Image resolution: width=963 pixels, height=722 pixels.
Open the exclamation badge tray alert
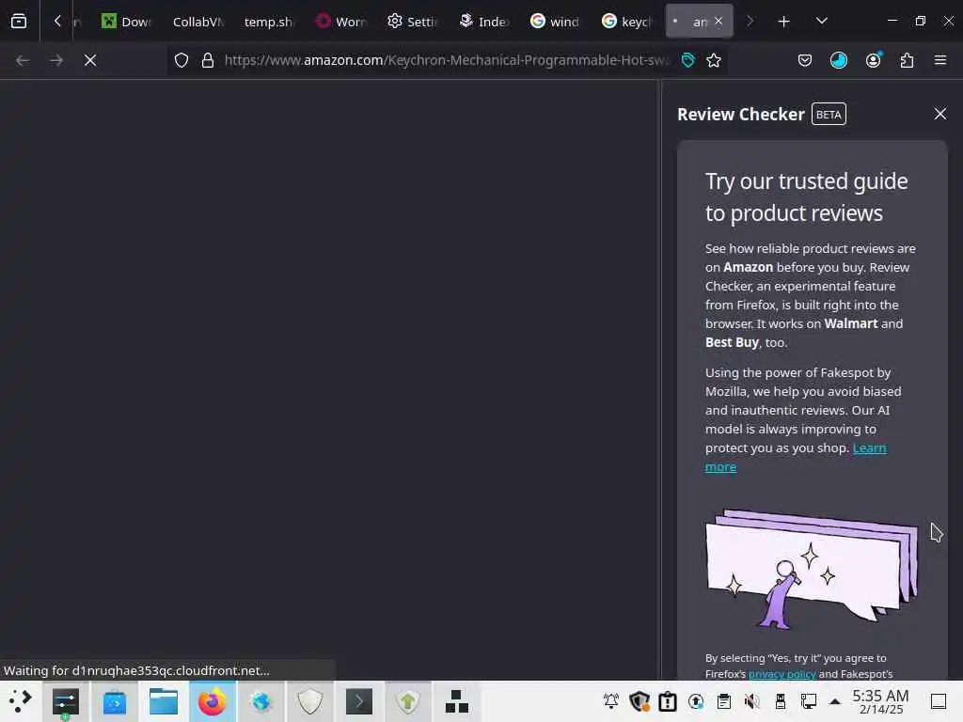tap(668, 701)
